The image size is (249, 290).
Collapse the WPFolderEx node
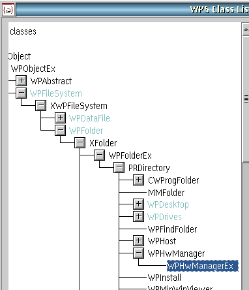(100, 155)
